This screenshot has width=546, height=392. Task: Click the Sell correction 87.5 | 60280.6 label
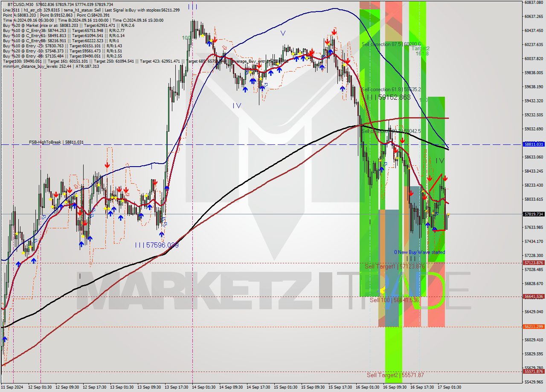(x=391, y=44)
